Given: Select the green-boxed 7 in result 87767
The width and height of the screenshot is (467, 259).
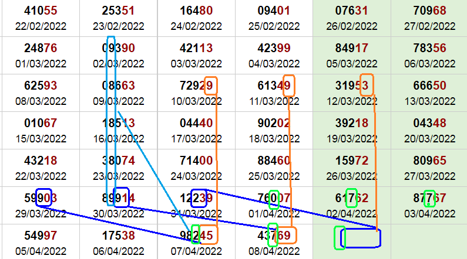Looking at the screenshot, I should point(429,199).
